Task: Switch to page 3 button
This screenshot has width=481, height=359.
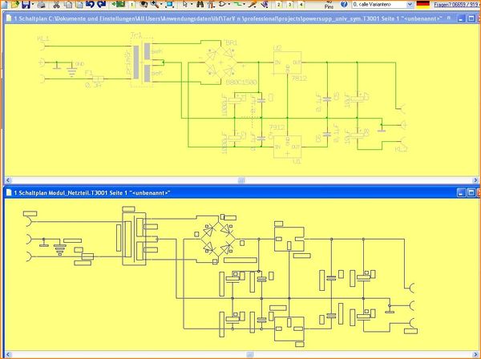Action: tap(290, 5)
